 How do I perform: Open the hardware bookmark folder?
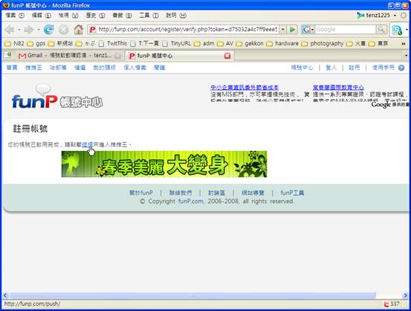coord(282,43)
